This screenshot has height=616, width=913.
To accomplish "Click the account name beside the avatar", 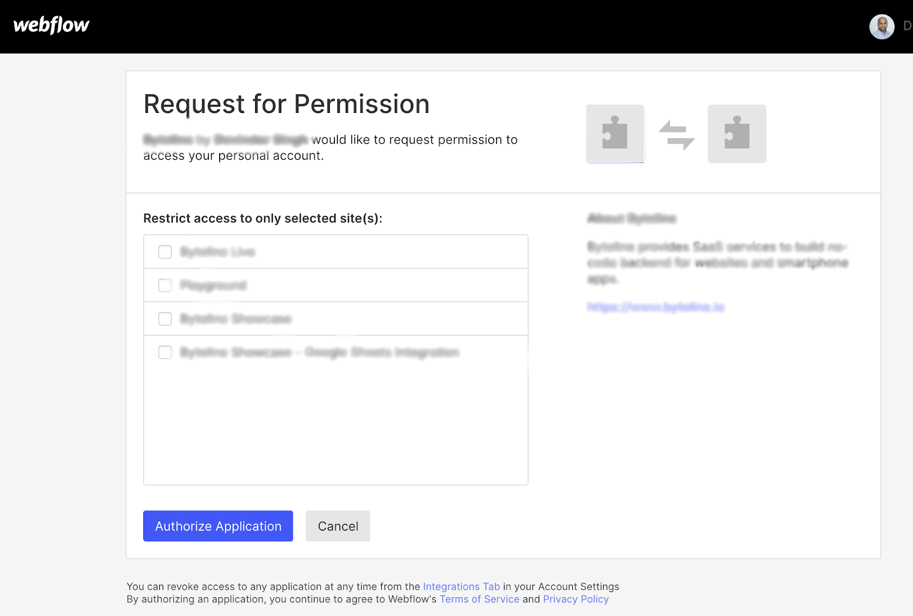I will pos(907,26).
